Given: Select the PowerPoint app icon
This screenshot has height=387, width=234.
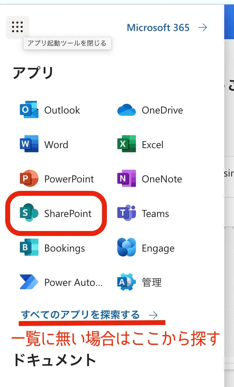Looking at the screenshot, I should tap(29, 179).
